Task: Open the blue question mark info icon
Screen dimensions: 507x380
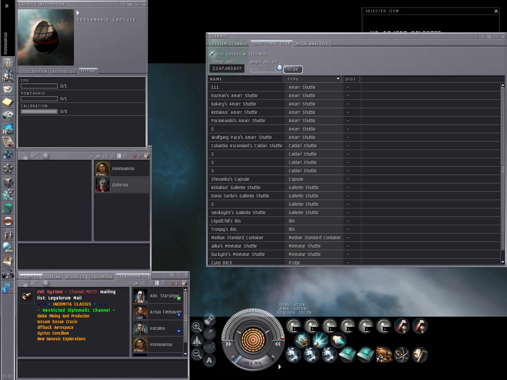Action: pos(8,287)
